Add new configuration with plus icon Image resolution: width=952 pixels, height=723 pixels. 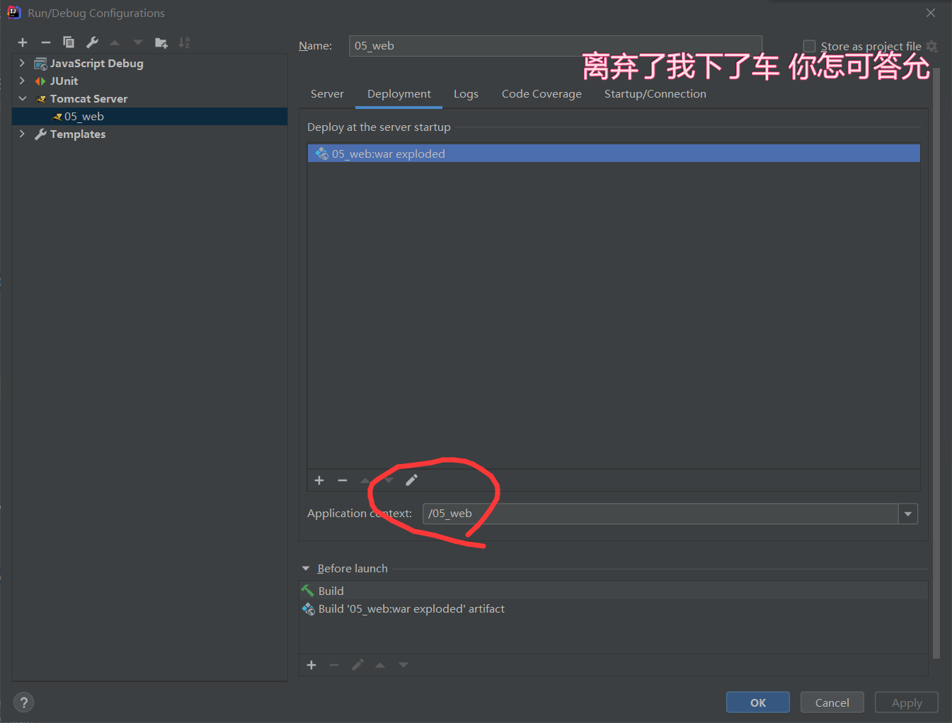[23, 42]
